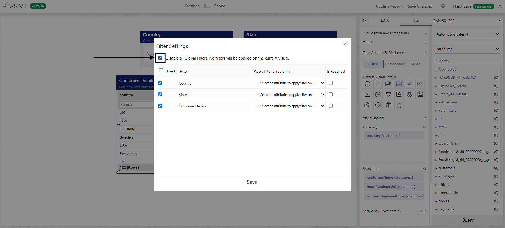Image resolution: width=505 pixels, height=228 pixels.
Task: Expand 'Title, Subtitle & Disclaimer' section
Action: [394, 53]
